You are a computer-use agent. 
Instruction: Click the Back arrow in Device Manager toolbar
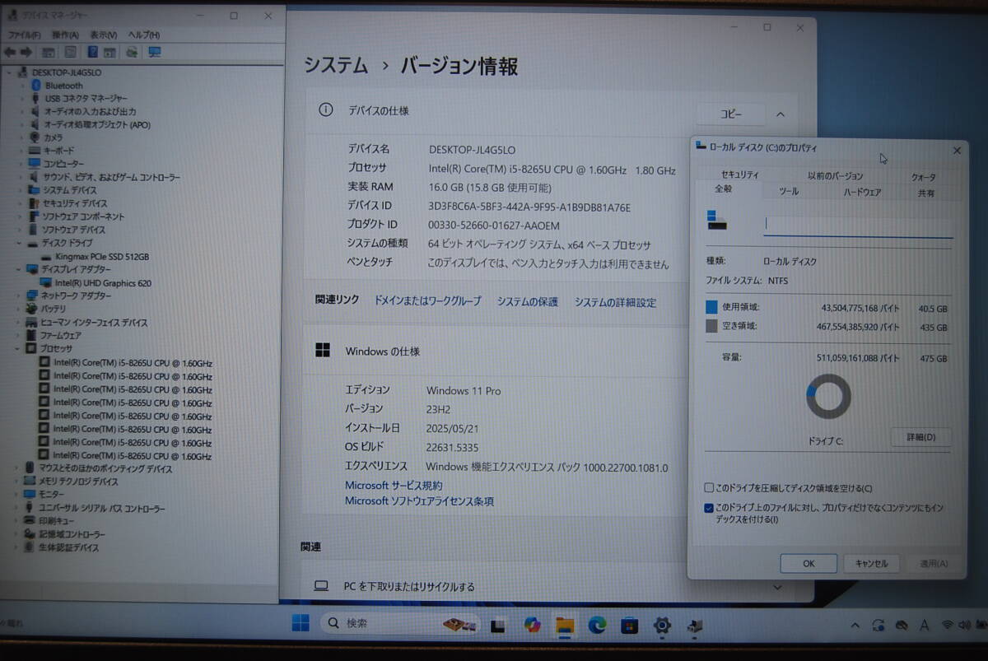click(10, 52)
